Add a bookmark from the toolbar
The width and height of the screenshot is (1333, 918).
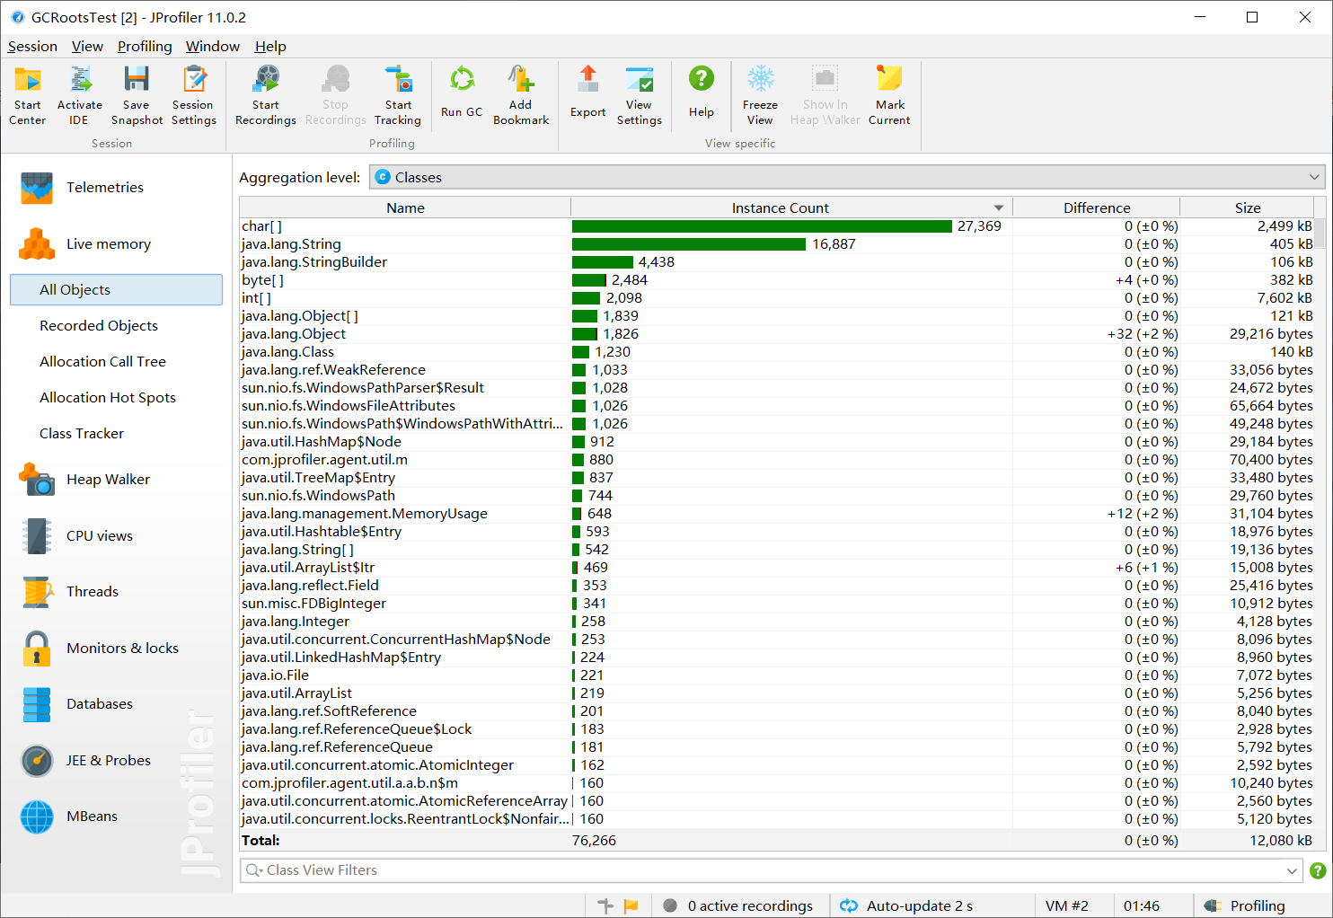tap(521, 95)
